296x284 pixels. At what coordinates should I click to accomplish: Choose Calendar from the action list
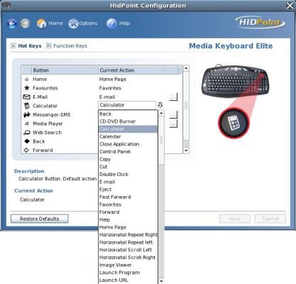[110, 136]
